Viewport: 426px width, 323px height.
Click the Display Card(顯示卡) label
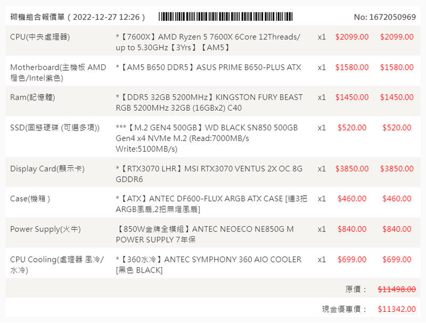pyautogui.click(x=47, y=169)
